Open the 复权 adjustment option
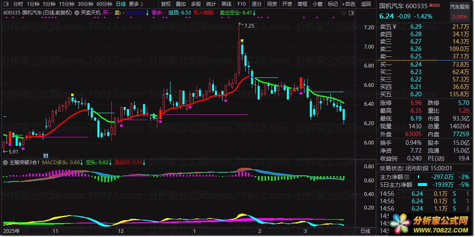 (166, 4)
